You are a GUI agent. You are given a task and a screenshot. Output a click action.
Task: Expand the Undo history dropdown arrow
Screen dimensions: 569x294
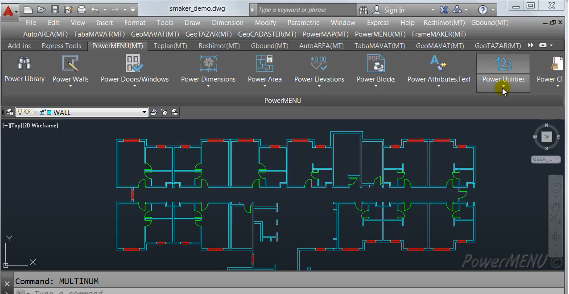[x=105, y=9]
